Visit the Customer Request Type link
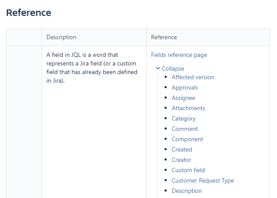Screen dimensions: 277x198 coord(202,180)
